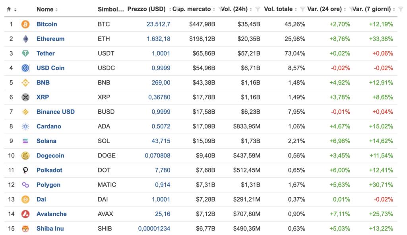Click the Solana logo icon
This screenshot has width=407, height=235.
point(25,141)
